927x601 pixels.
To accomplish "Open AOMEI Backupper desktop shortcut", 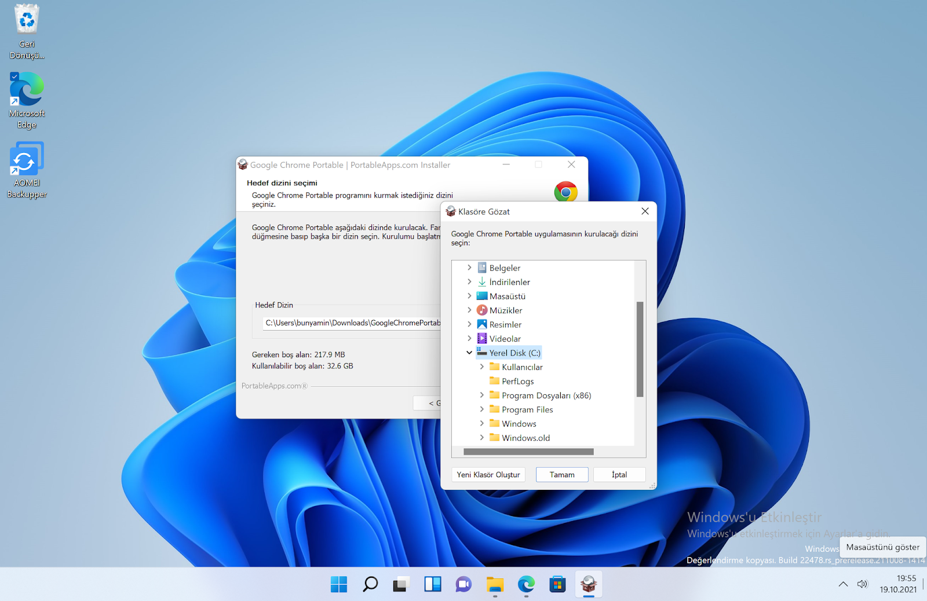I will 27,170.
